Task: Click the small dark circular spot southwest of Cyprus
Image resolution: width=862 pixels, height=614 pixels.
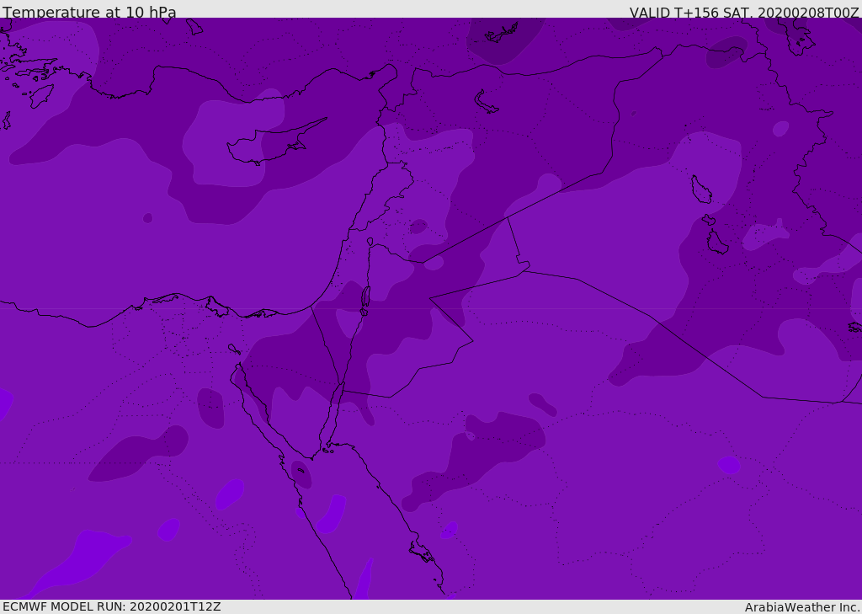Action: pyautogui.click(x=148, y=218)
